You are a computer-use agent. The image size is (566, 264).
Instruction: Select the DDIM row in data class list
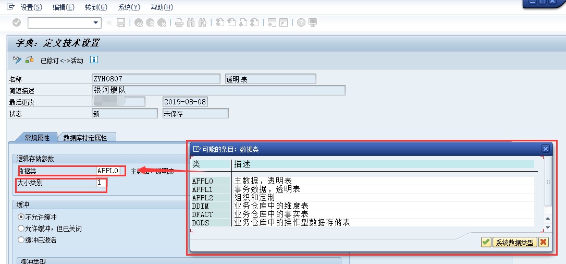tap(362, 206)
